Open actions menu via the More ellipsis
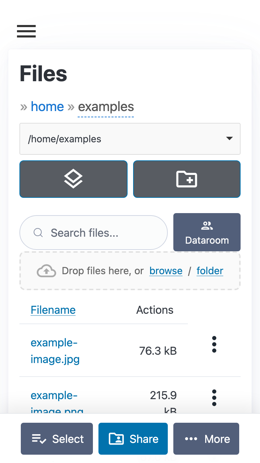260x463 pixels. 206,439
